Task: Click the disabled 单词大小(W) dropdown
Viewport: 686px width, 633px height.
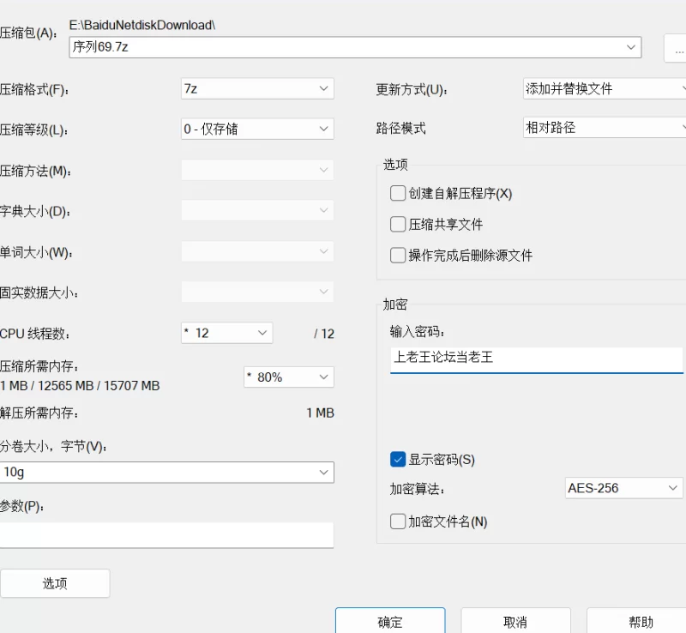Action: 257,251
